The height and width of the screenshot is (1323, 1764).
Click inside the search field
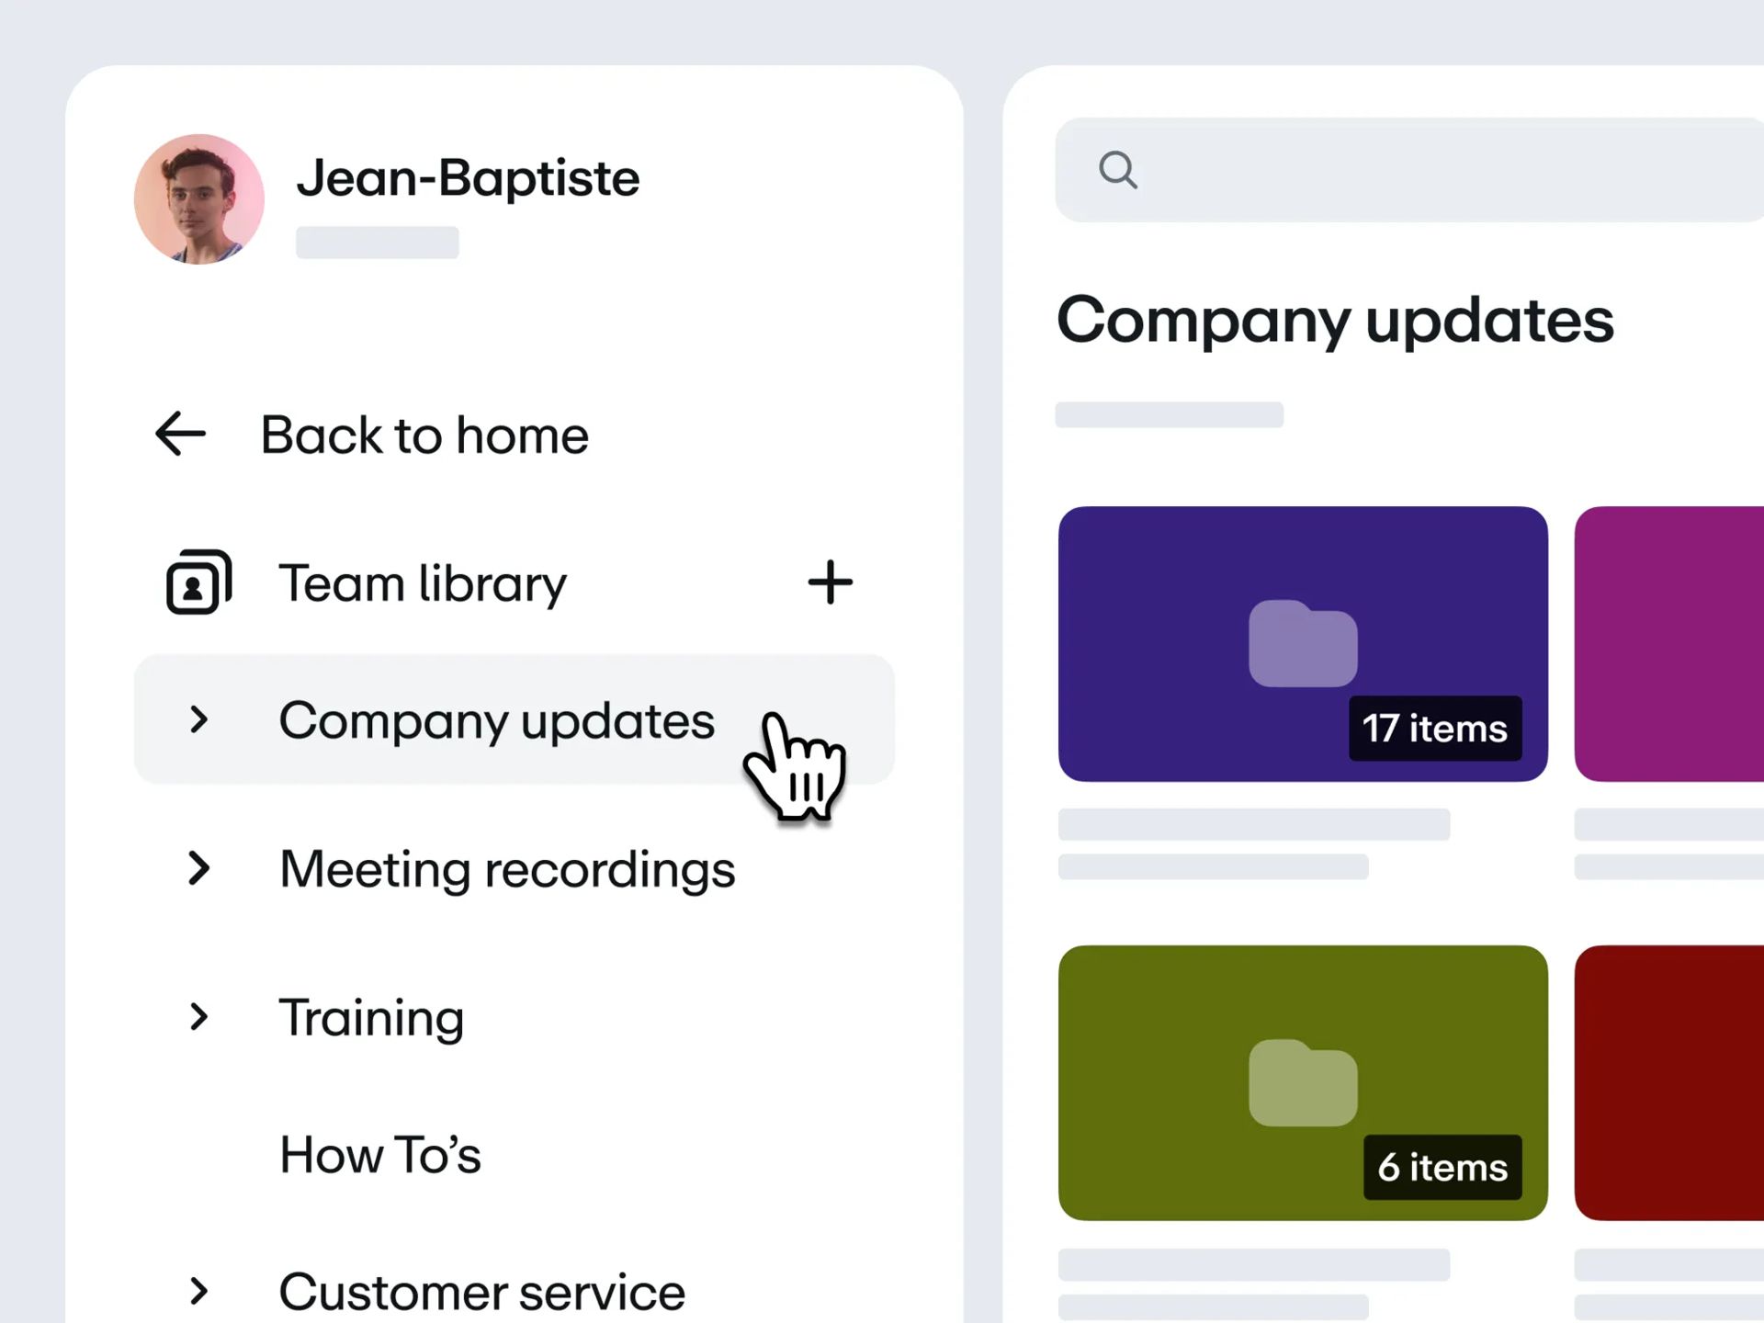[x=1409, y=170]
